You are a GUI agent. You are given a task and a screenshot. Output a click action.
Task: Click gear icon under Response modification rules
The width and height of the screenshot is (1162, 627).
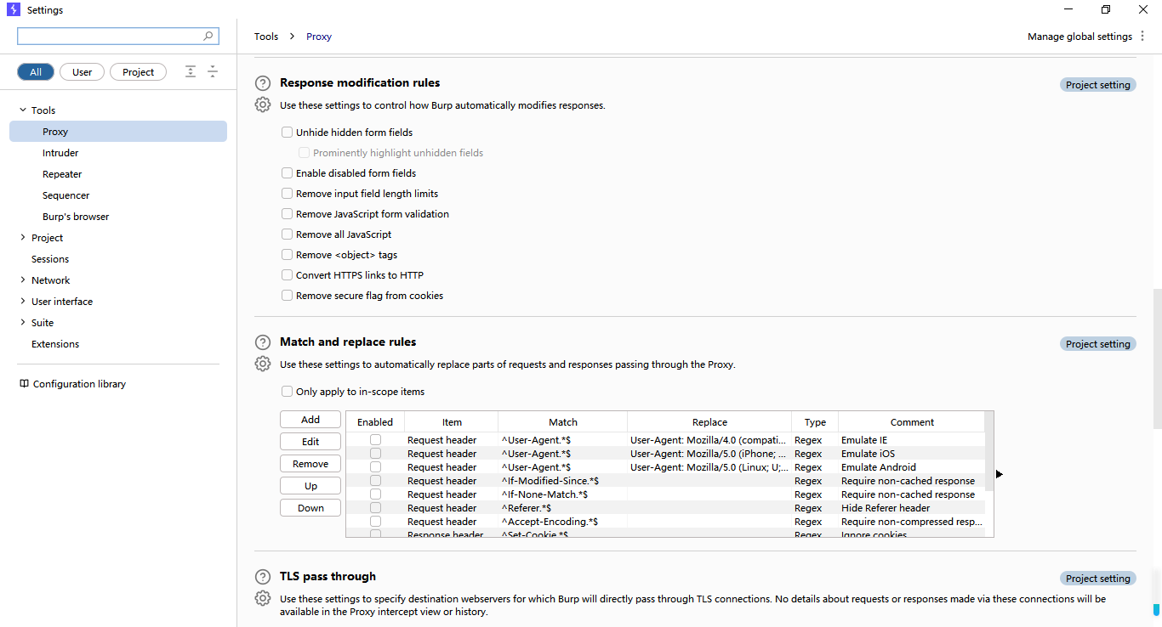(x=263, y=104)
